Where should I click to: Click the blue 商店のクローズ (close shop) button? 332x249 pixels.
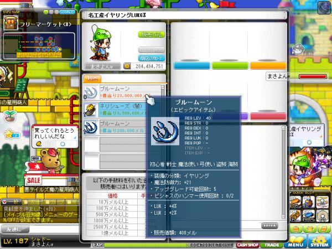[152, 58]
